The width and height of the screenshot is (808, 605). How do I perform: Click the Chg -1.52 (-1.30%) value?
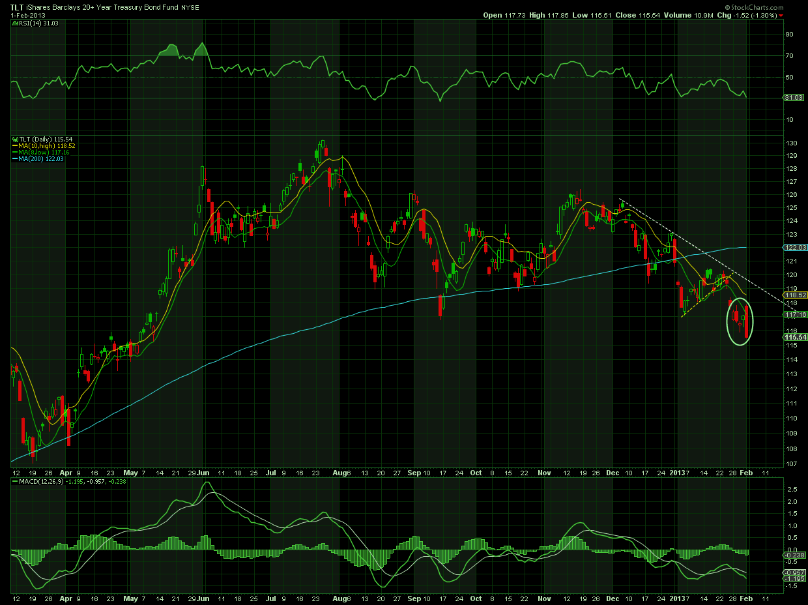tap(745, 15)
